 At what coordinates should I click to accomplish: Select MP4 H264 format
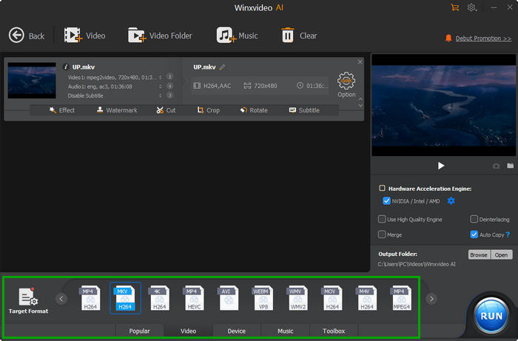pyautogui.click(x=90, y=298)
